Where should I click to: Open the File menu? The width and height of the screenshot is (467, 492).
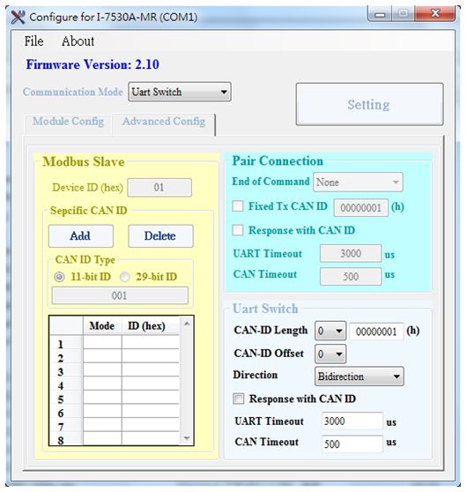pos(33,41)
